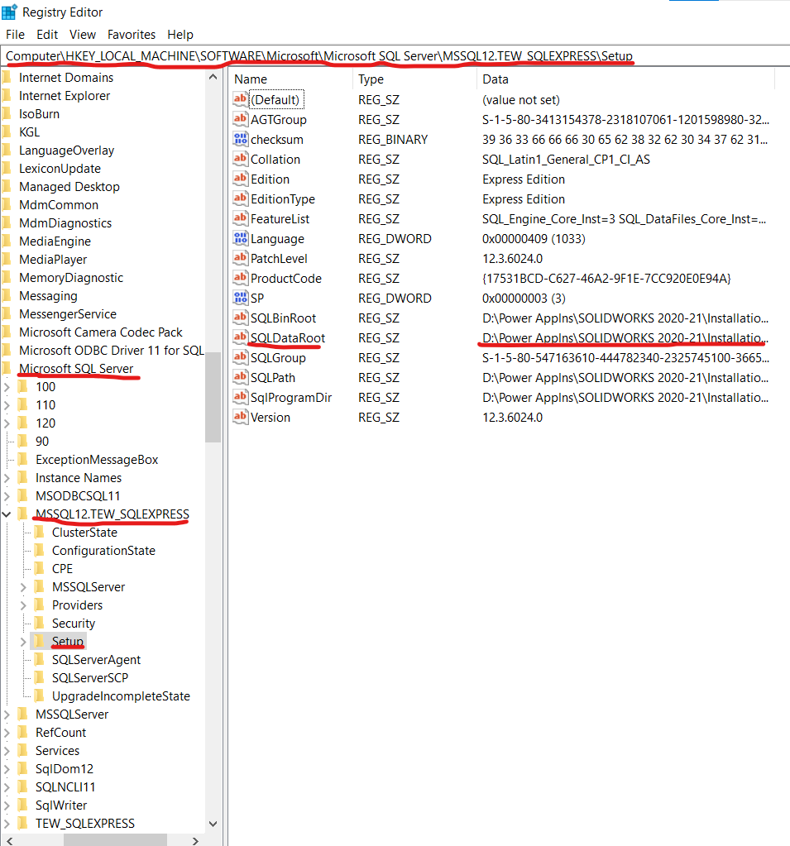Open the Edit menu

click(x=47, y=35)
